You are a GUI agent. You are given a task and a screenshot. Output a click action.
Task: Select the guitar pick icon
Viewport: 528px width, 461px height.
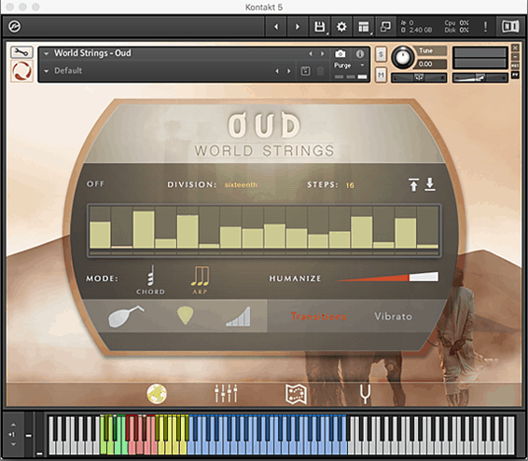186,316
